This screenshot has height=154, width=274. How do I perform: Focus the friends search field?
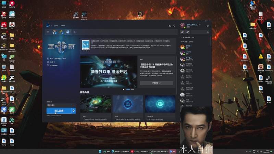[199, 32]
